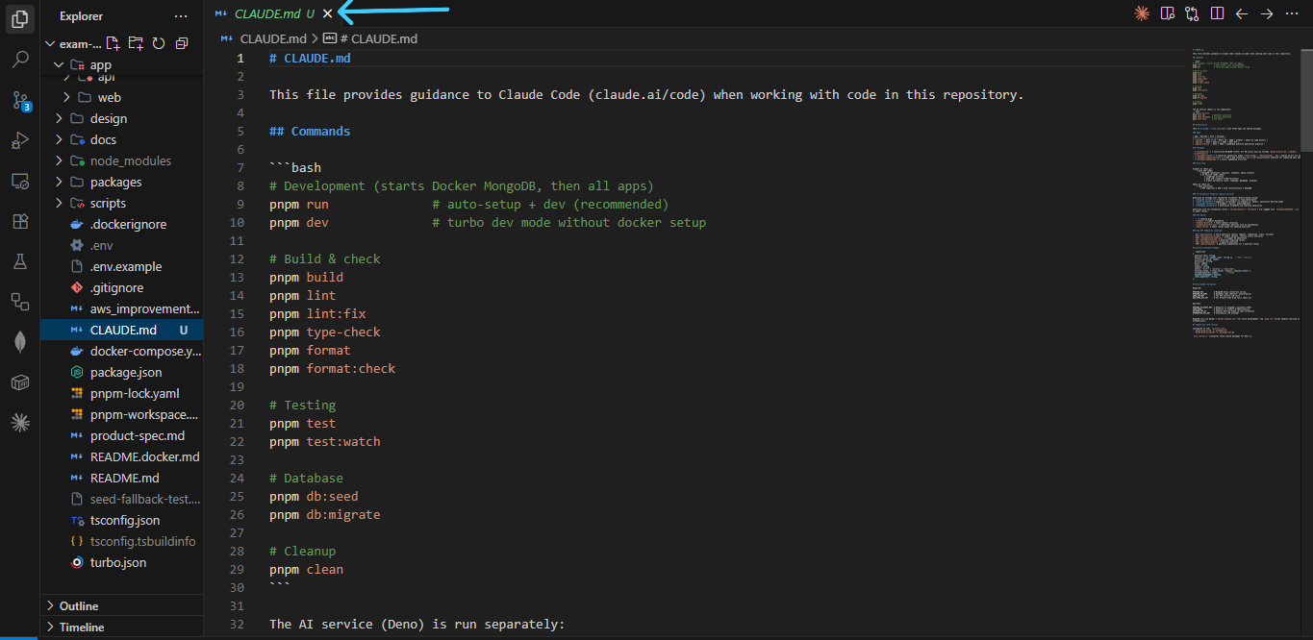The width and height of the screenshot is (1313, 640).
Task: Open the Run and Debug view
Action: tap(19, 140)
